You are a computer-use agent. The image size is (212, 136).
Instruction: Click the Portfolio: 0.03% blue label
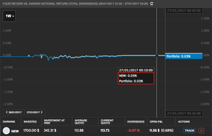click(184, 56)
